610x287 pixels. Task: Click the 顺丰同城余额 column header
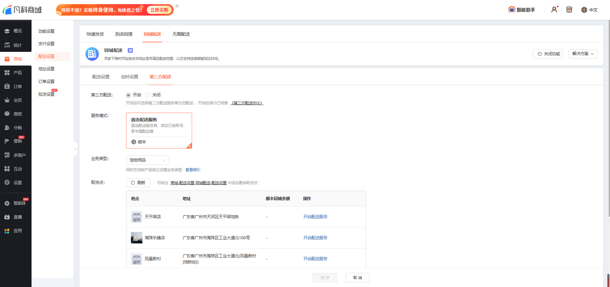(x=278, y=199)
